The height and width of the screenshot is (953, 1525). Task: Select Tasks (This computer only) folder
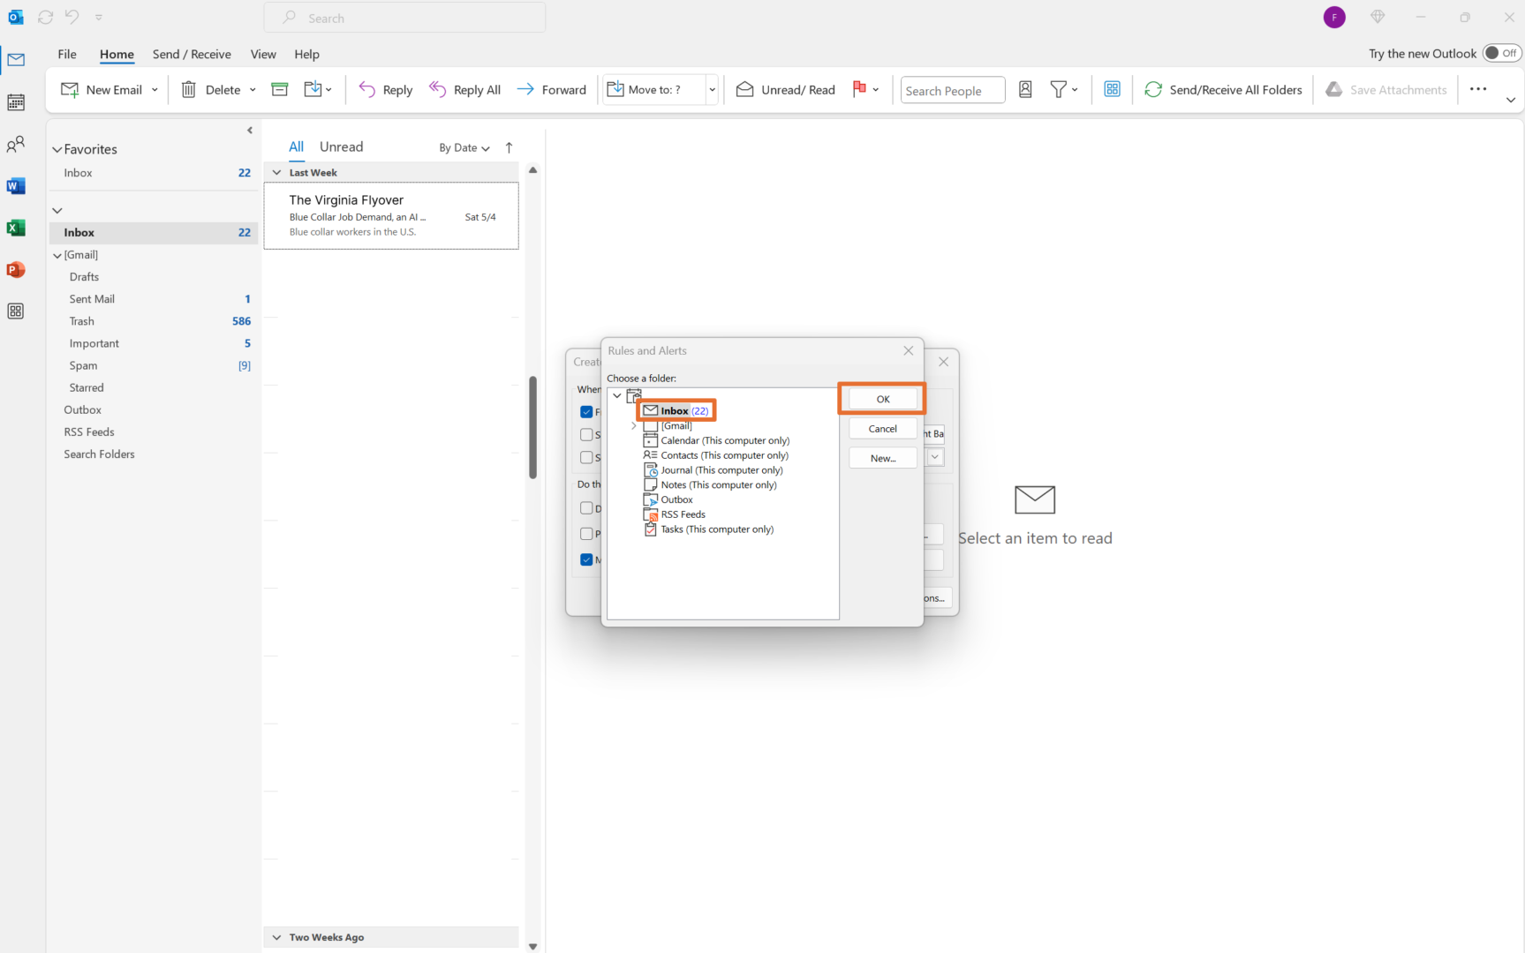pos(709,529)
